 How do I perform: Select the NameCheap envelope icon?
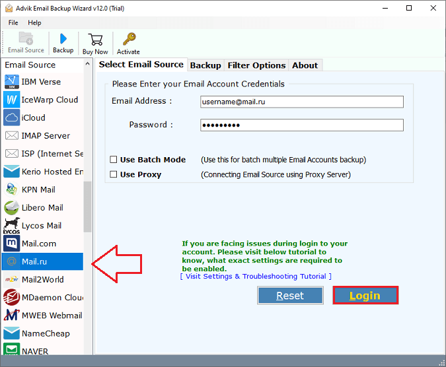click(12, 333)
